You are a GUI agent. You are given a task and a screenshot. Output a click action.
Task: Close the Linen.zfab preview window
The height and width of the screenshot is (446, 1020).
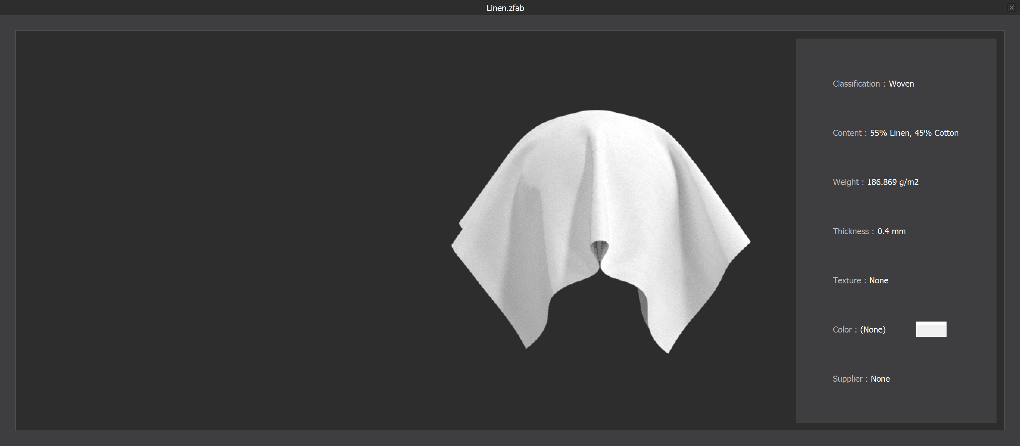pos(1011,8)
